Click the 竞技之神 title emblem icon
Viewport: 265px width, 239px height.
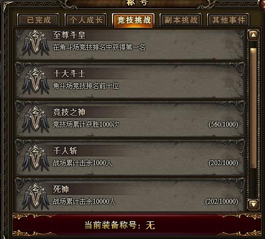[x=35, y=120]
